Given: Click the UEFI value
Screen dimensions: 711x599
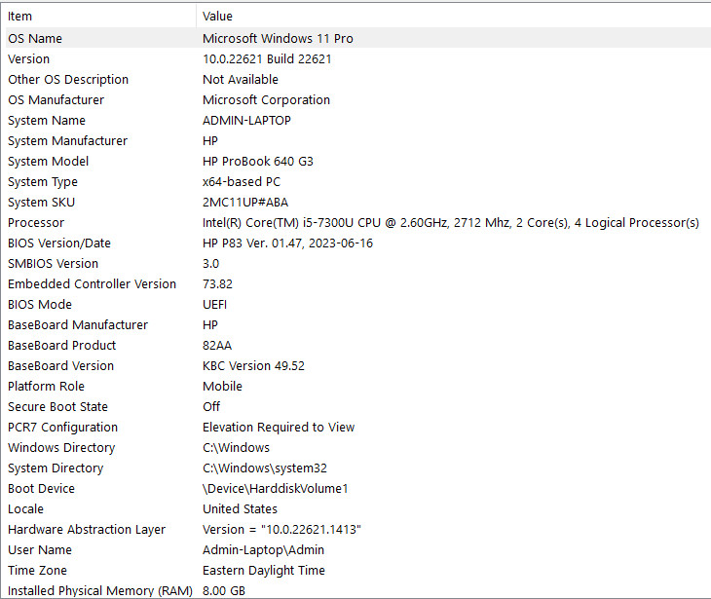Looking at the screenshot, I should click(x=214, y=304).
